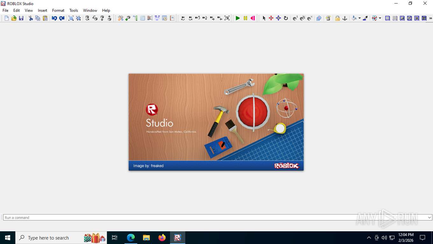This screenshot has height=244, width=433.
Task: Show hidden system tray icons
Action: click(369, 238)
